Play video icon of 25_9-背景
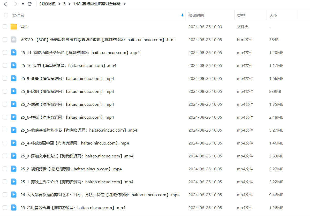This screenshot has height=220, width=310. 14,79
